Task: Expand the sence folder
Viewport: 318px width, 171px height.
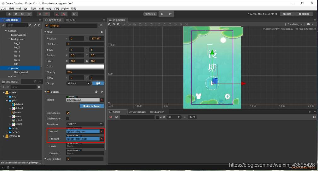Action: click(x=7, y=132)
